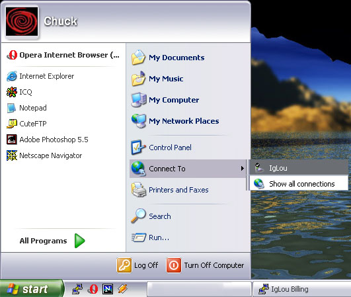The image size is (351, 297).
Task: Click the "Run..." text label
Action: click(x=159, y=237)
